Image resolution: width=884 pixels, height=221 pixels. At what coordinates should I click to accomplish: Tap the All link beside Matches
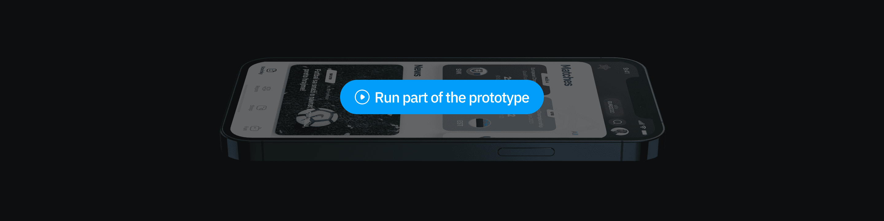click(x=575, y=133)
